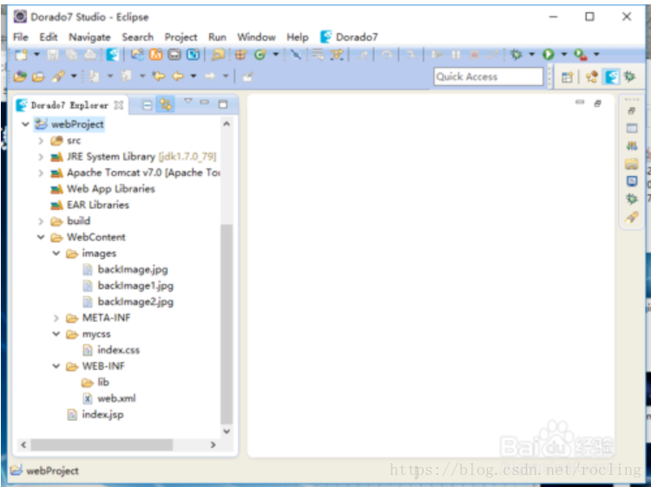Click the green Run button icon

click(x=548, y=55)
